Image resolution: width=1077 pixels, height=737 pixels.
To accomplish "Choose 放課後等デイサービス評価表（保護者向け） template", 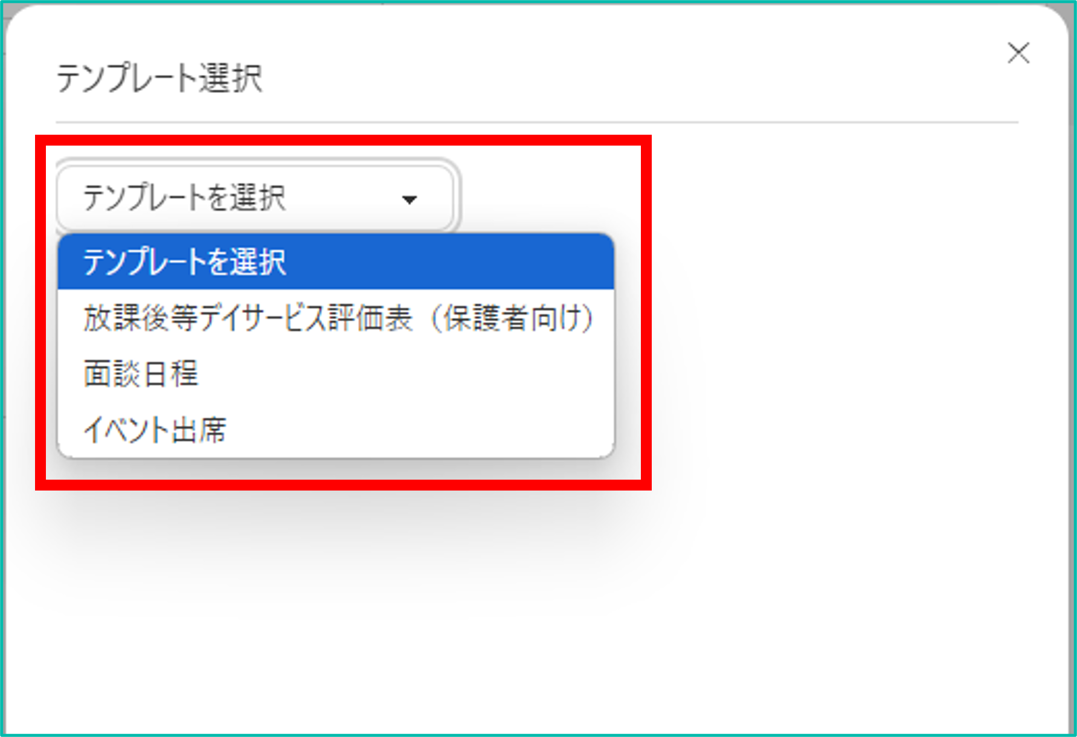I will pyautogui.click(x=336, y=318).
